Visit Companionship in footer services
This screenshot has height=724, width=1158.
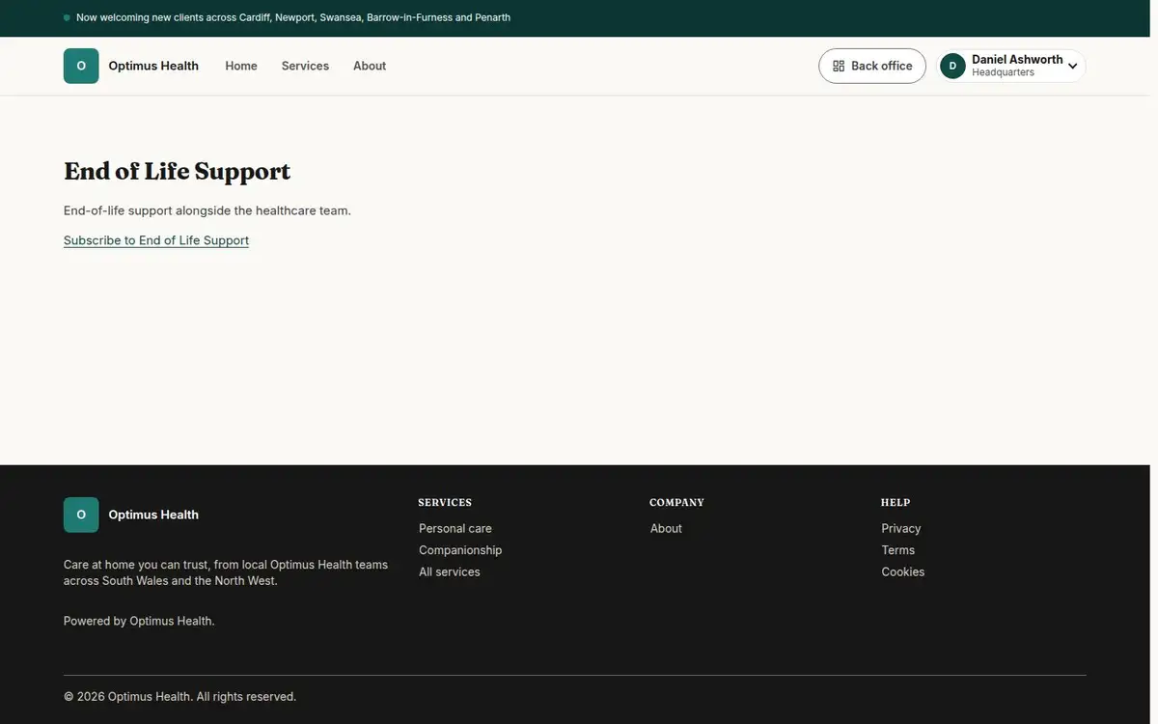click(x=460, y=550)
